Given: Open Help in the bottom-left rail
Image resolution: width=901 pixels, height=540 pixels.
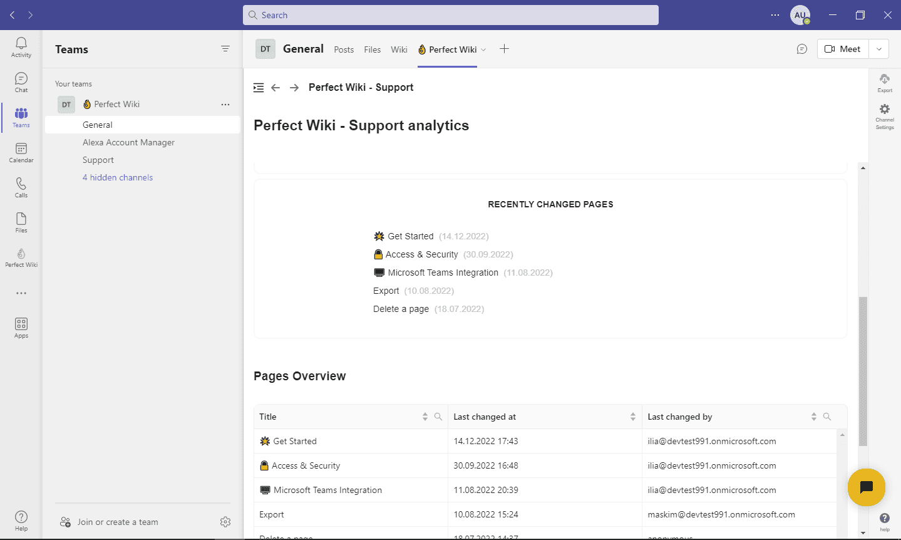Looking at the screenshot, I should pyautogui.click(x=21, y=521).
